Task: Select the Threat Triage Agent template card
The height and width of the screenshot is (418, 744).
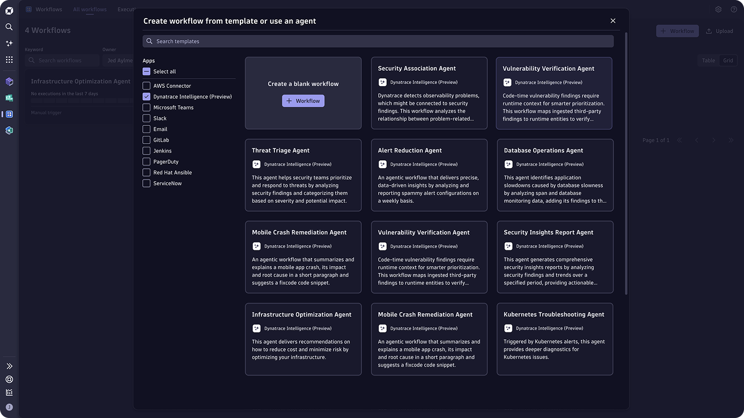Action: coord(303,175)
